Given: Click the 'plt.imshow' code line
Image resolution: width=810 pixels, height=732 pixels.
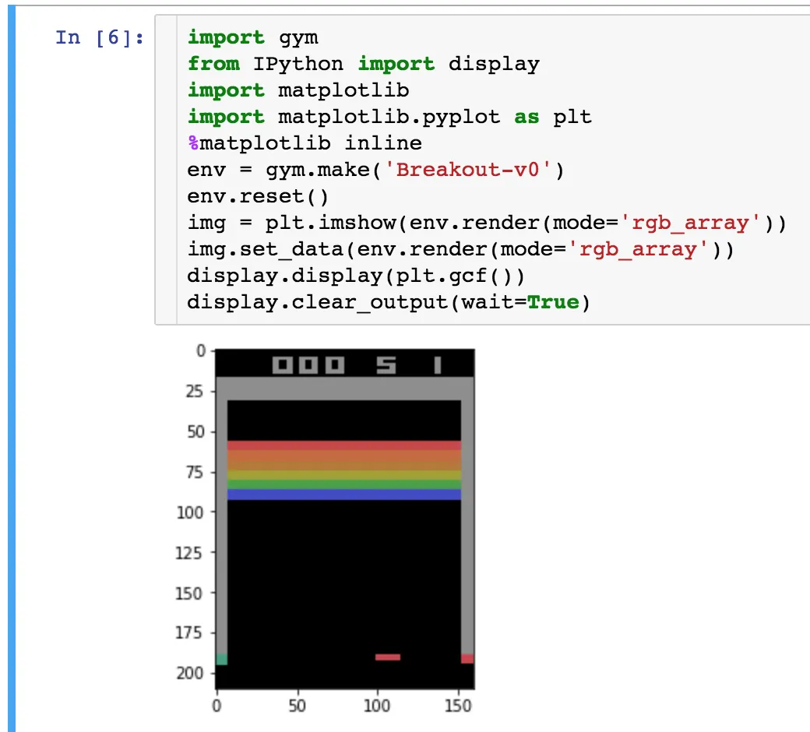Looking at the screenshot, I should 487,223.
